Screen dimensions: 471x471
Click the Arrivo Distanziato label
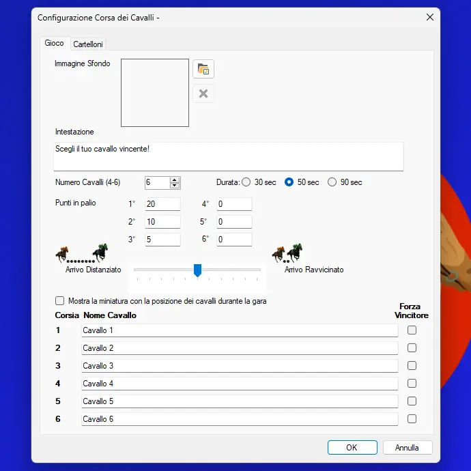(93, 270)
